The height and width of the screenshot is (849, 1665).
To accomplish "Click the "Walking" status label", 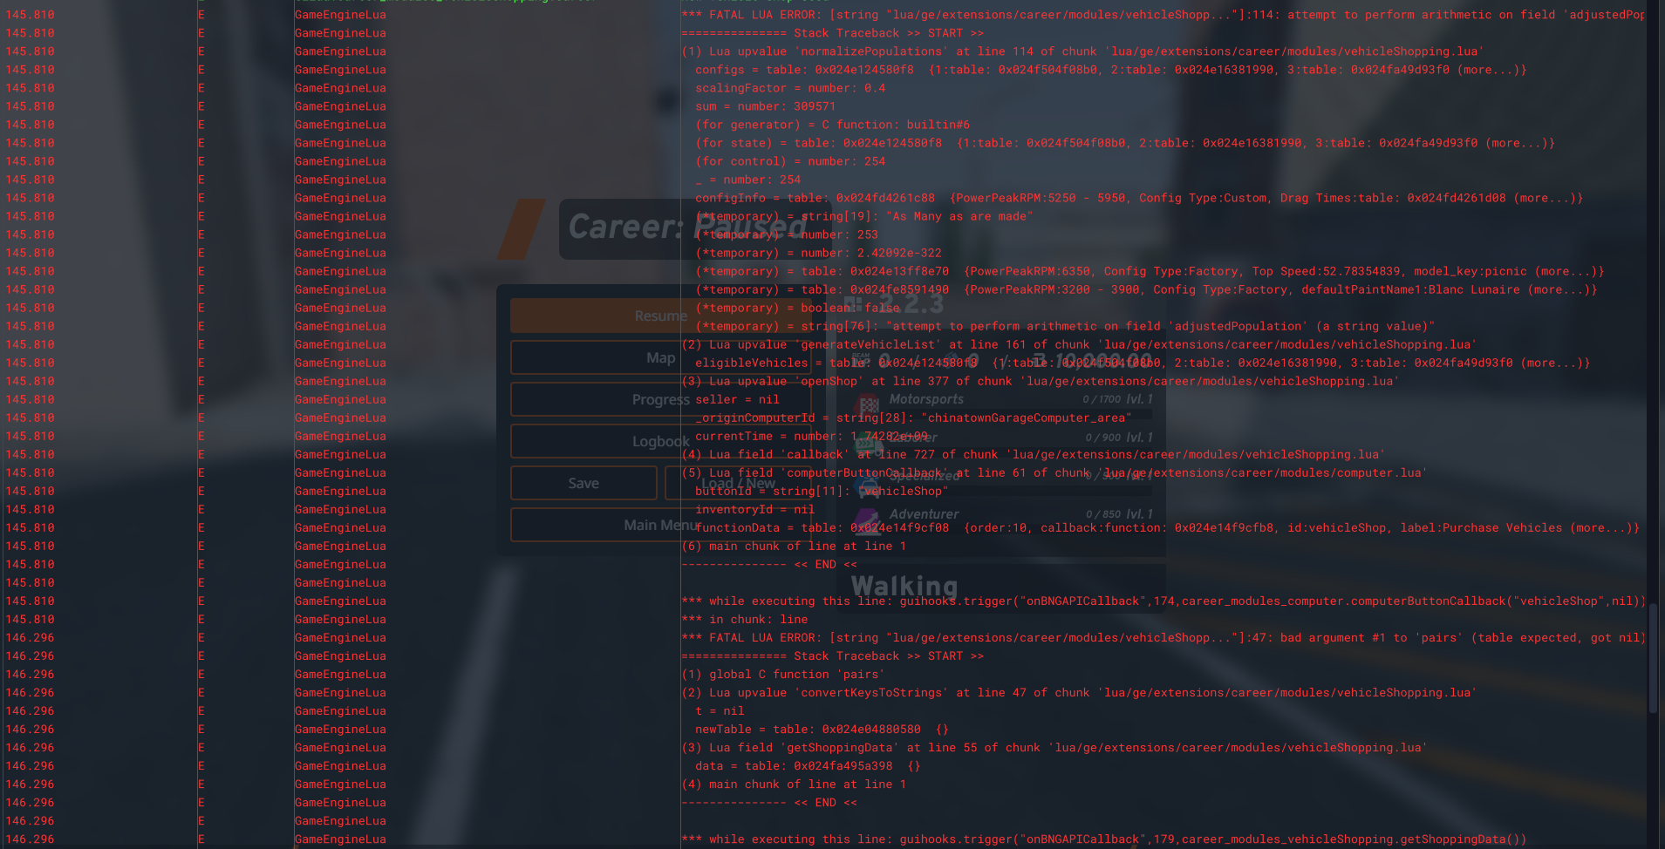I will 904,586.
